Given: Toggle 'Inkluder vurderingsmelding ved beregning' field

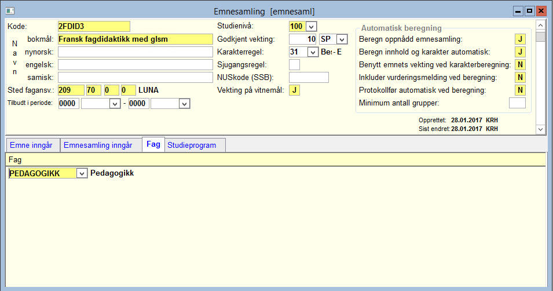Looking at the screenshot, I should 520,77.
